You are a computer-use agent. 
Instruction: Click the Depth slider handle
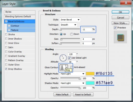(x=61, y=30)
